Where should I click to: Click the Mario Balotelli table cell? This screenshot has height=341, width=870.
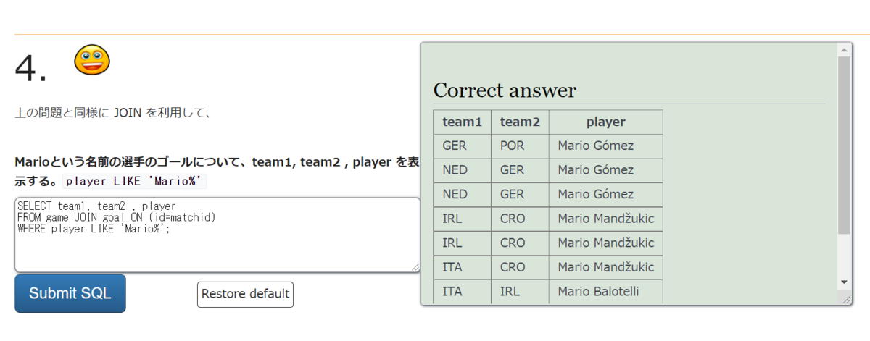pyautogui.click(x=599, y=291)
